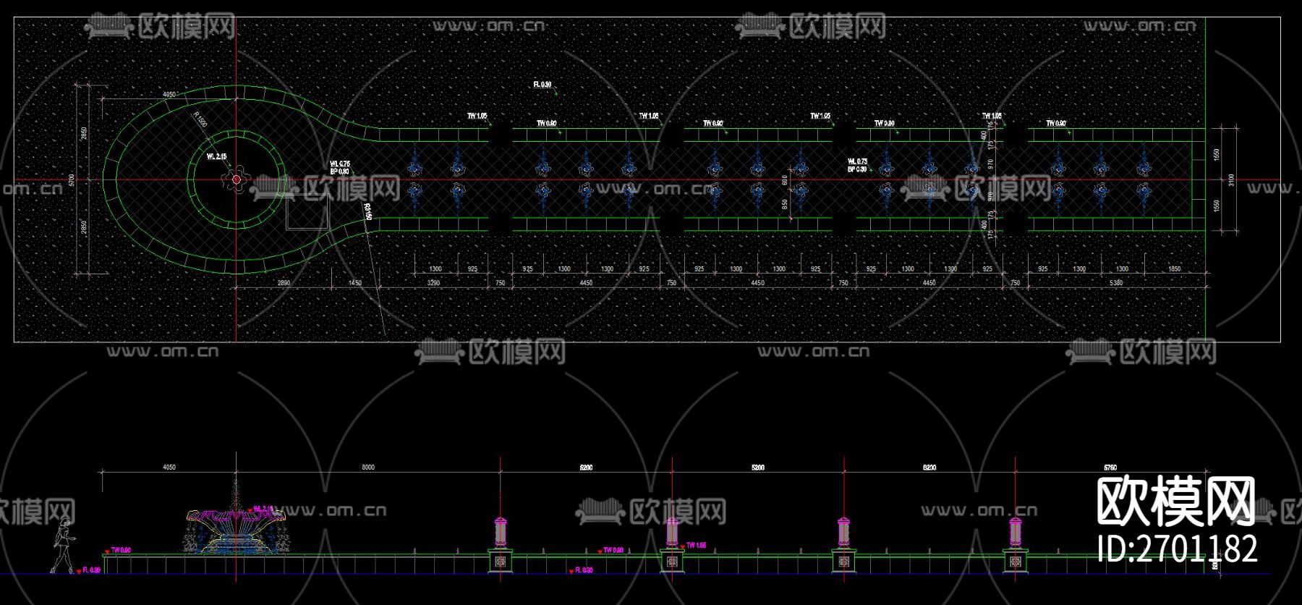Select the 850 vertical dimension text
1302x605 pixels.
coord(785,205)
